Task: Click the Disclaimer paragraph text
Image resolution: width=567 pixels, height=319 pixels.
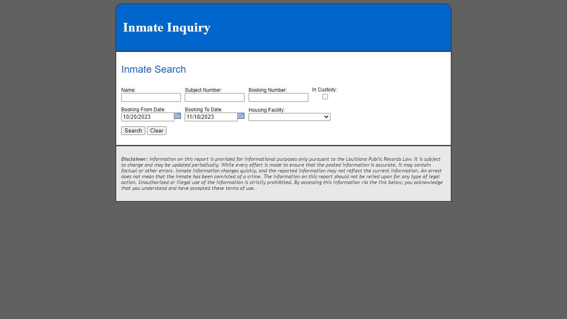Action: coord(282,174)
